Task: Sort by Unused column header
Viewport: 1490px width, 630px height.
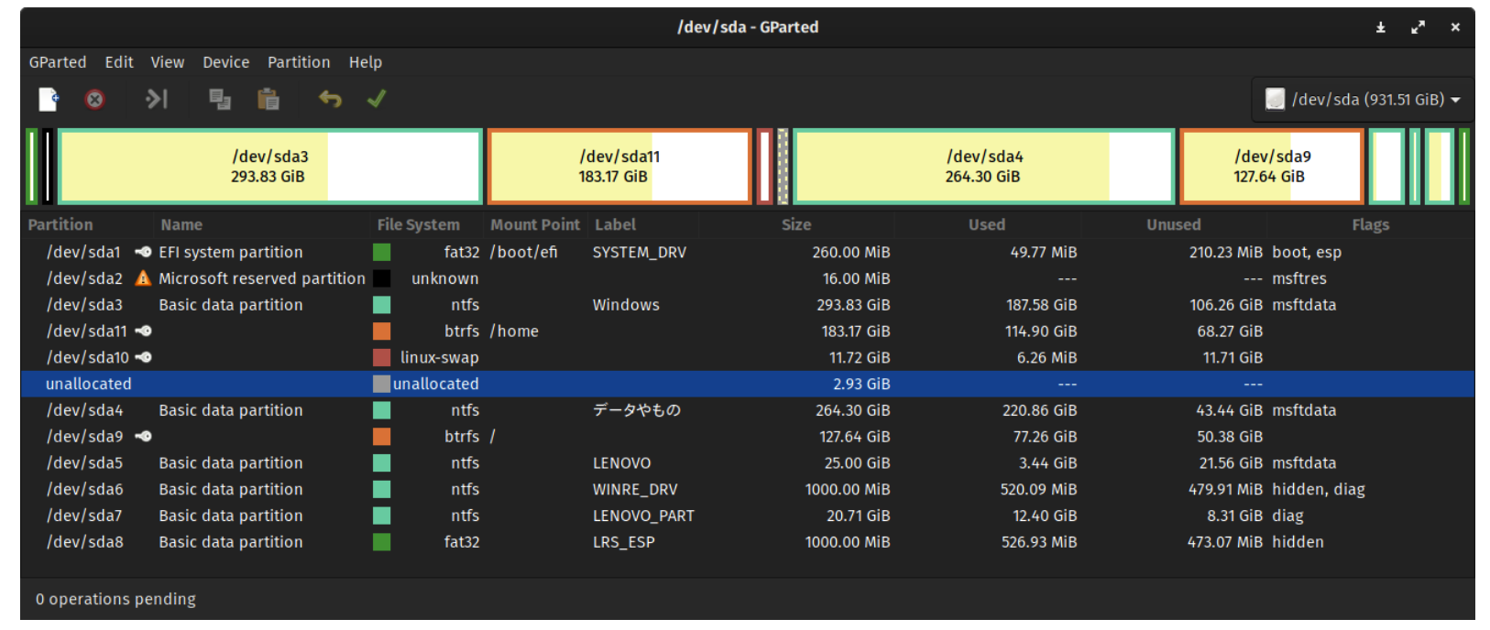Action: click(1174, 225)
